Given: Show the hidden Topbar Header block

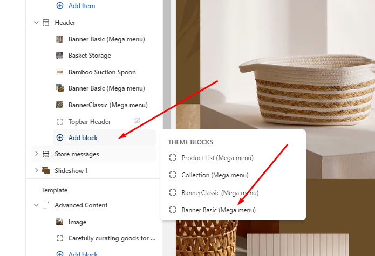Looking at the screenshot, I should [x=137, y=121].
